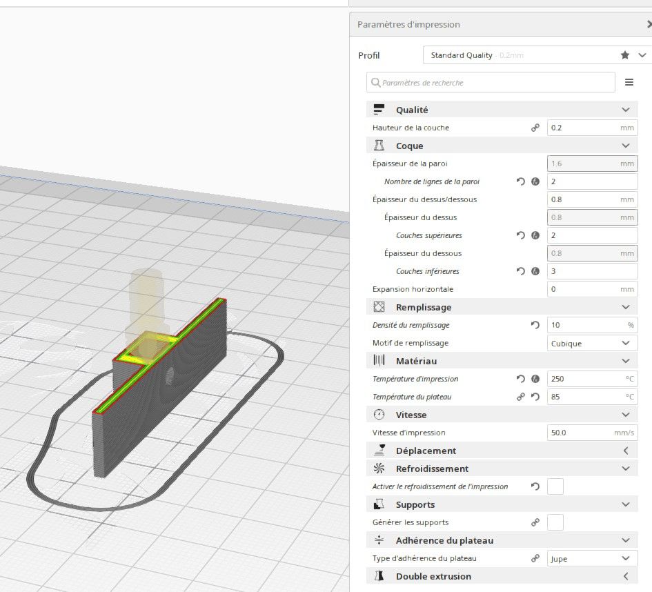Open the Motif de remplissage dropdown

pos(592,344)
